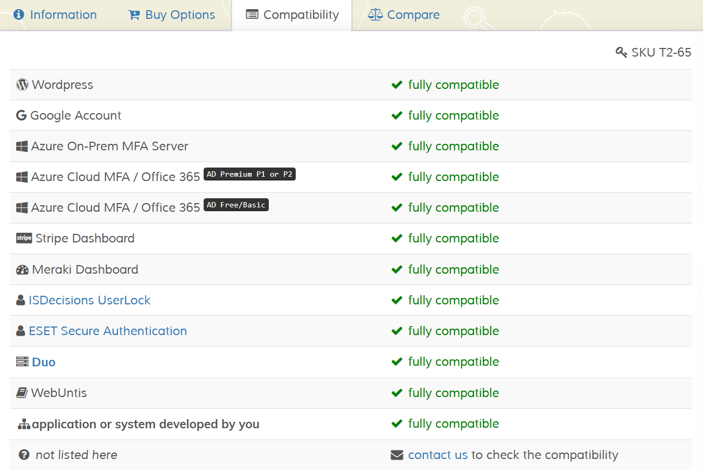This screenshot has height=473, width=703.
Task: Click the cart icon on Buy Options tab
Action: pos(134,15)
